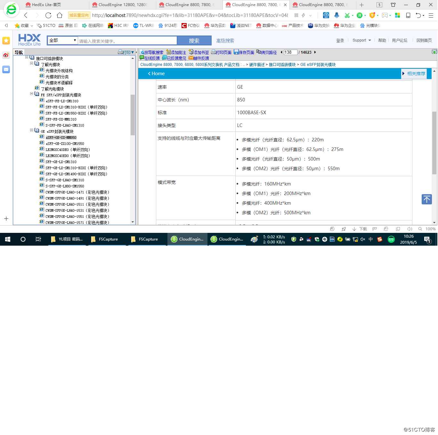Click 保存页面 save page icon

(x=236, y=52)
